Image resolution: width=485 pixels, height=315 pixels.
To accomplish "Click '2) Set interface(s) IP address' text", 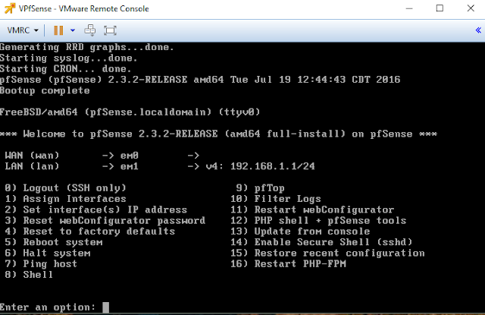I will [96, 209].
